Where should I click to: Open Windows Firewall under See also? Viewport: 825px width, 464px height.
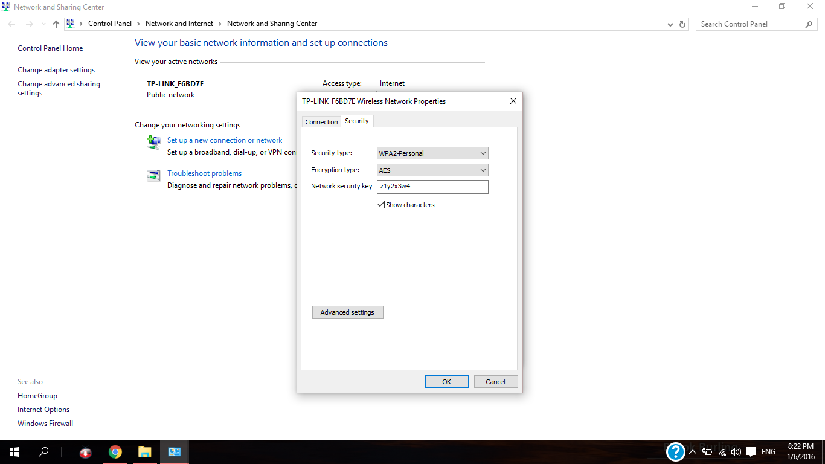(45, 424)
